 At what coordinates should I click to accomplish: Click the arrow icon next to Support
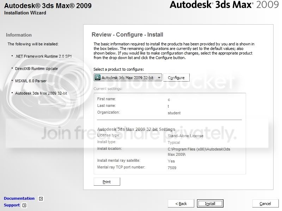24,205
